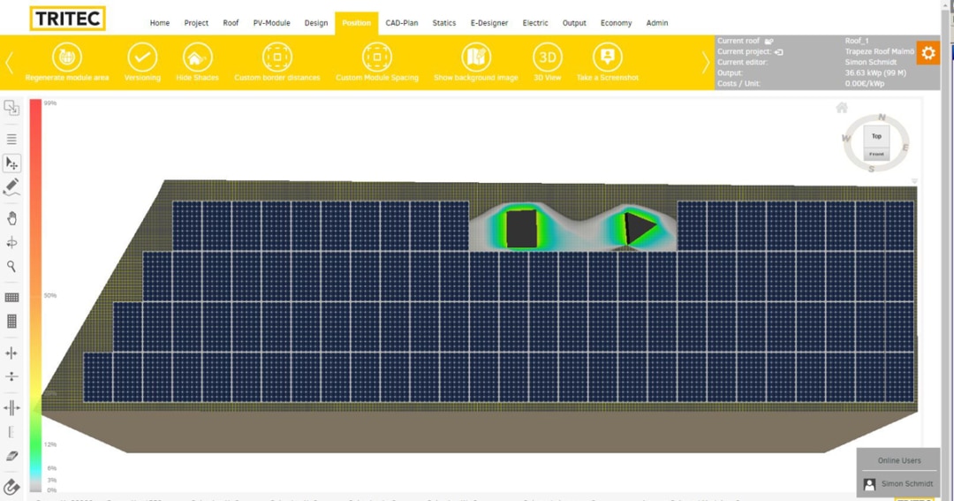Take a Screenshot of the roof

pyautogui.click(x=607, y=57)
